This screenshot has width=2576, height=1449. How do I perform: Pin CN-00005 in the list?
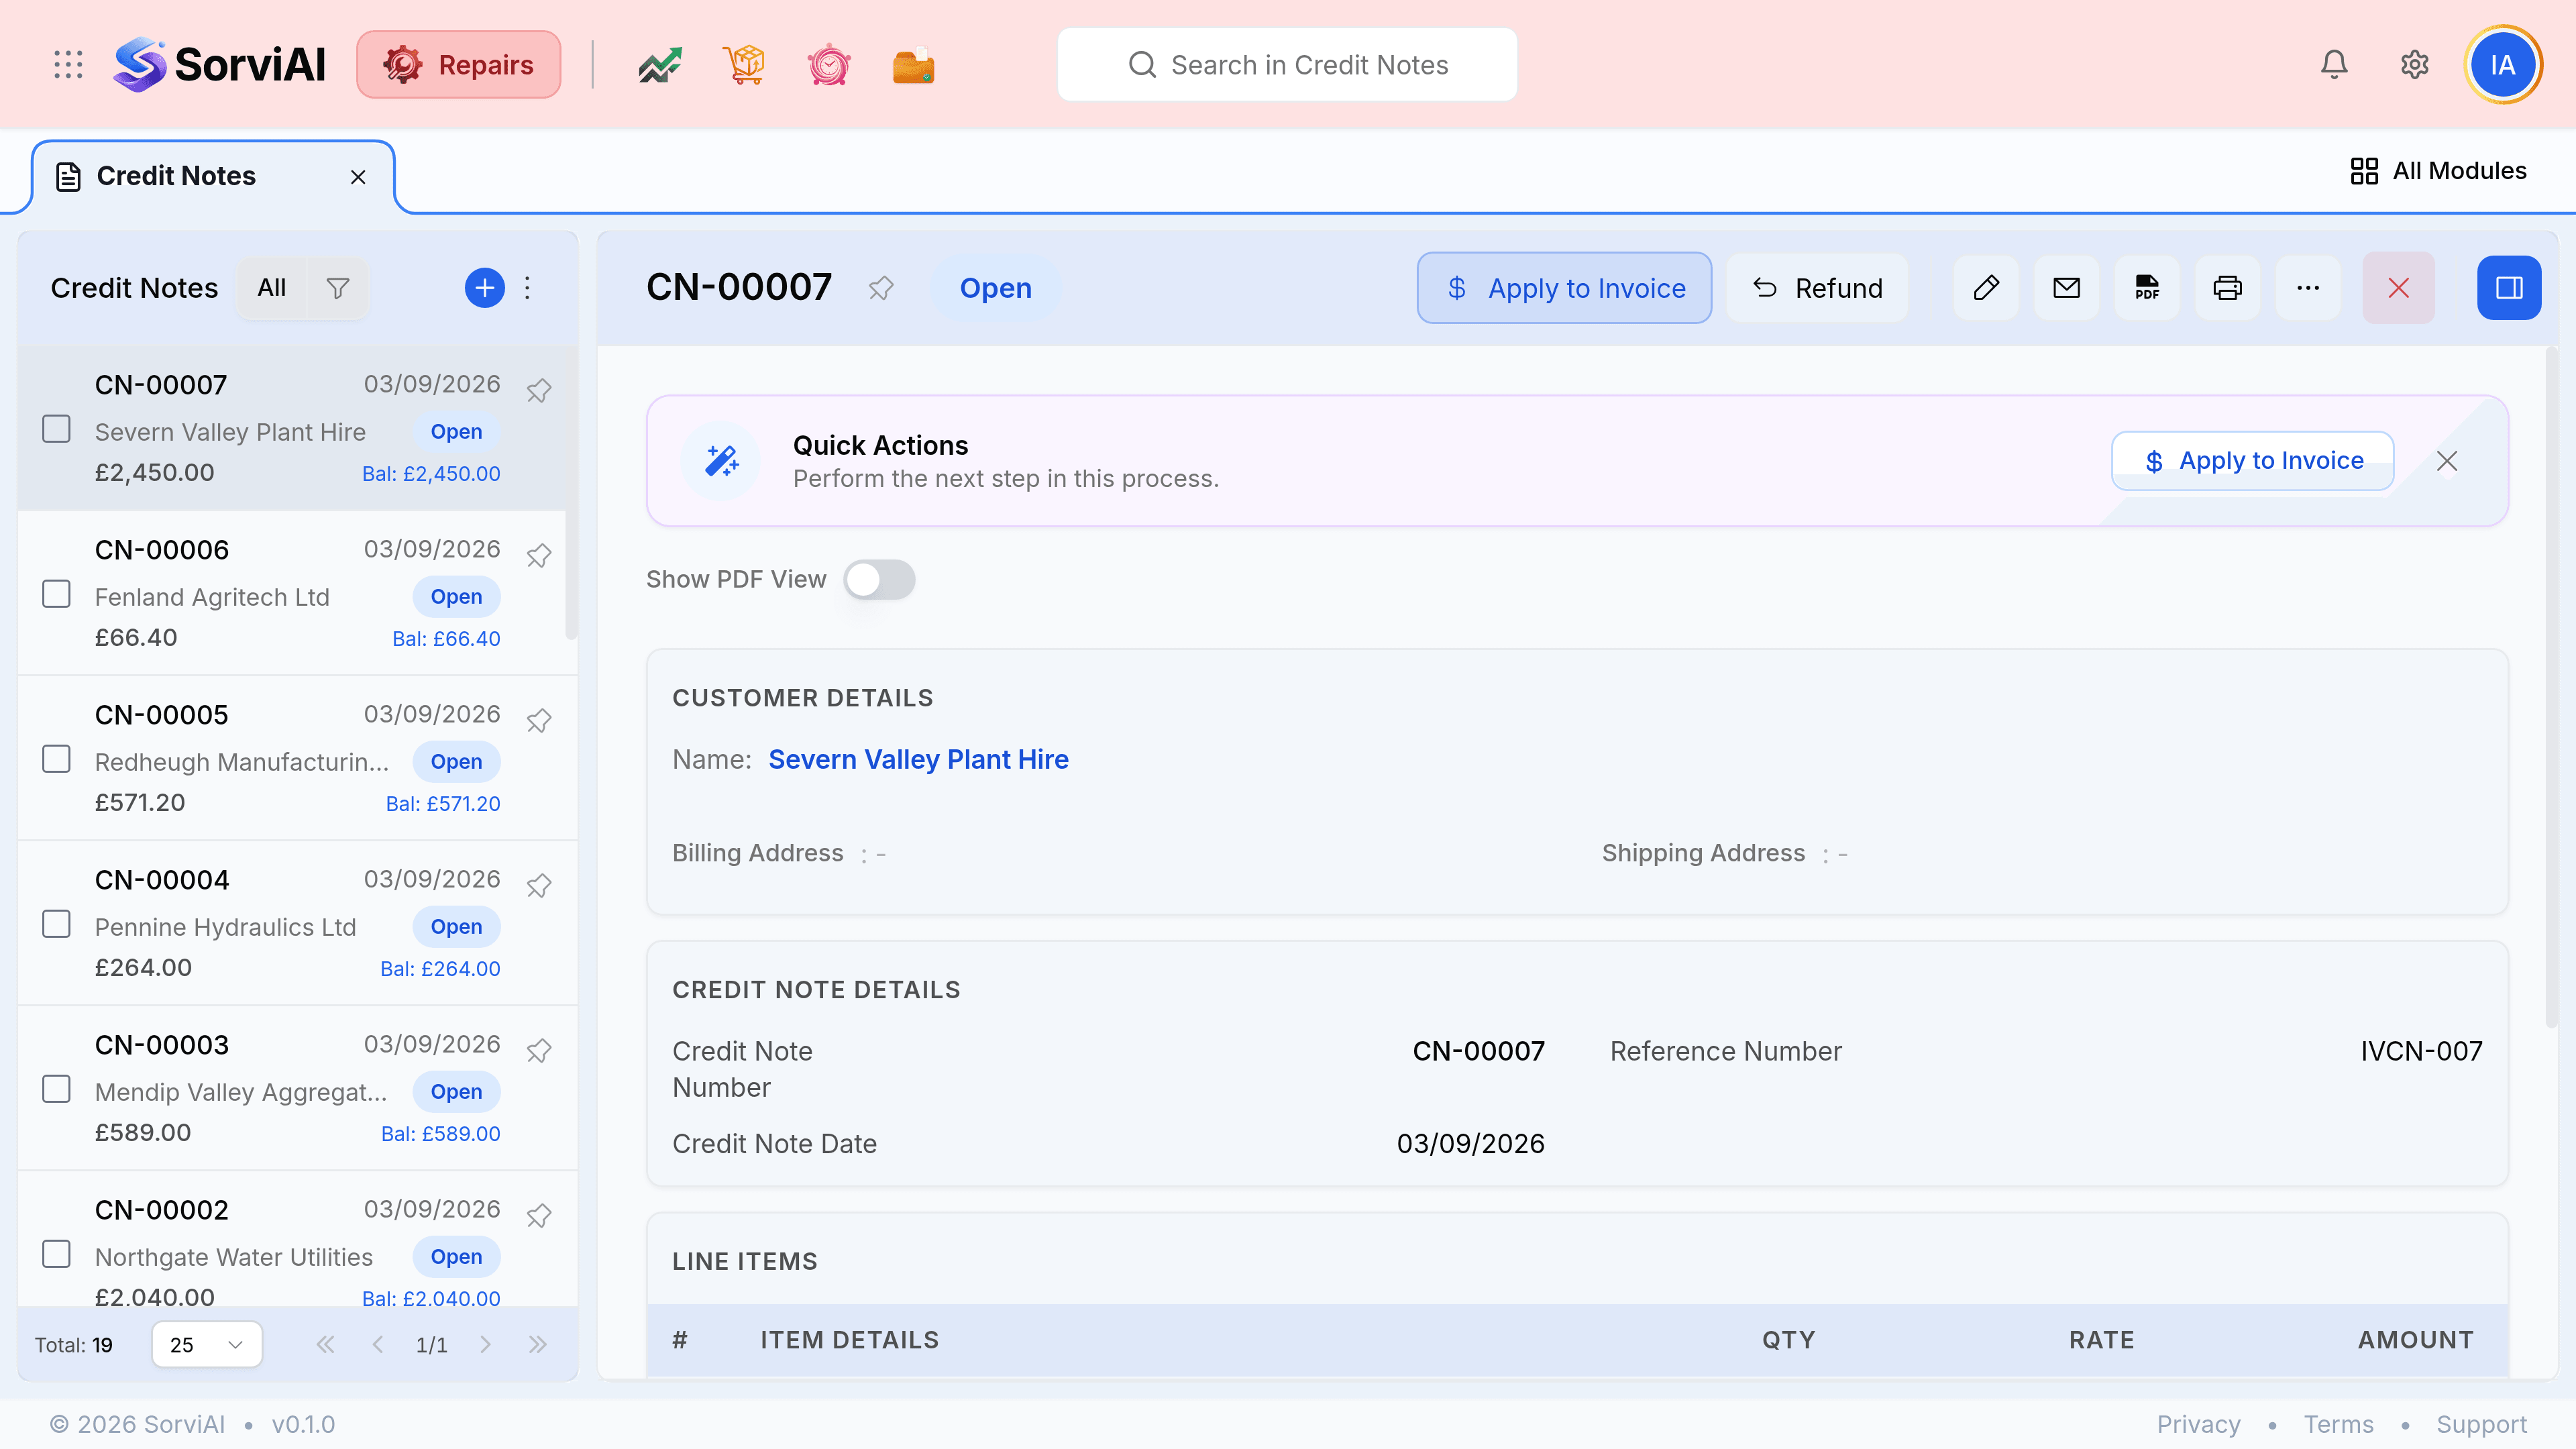[539, 720]
